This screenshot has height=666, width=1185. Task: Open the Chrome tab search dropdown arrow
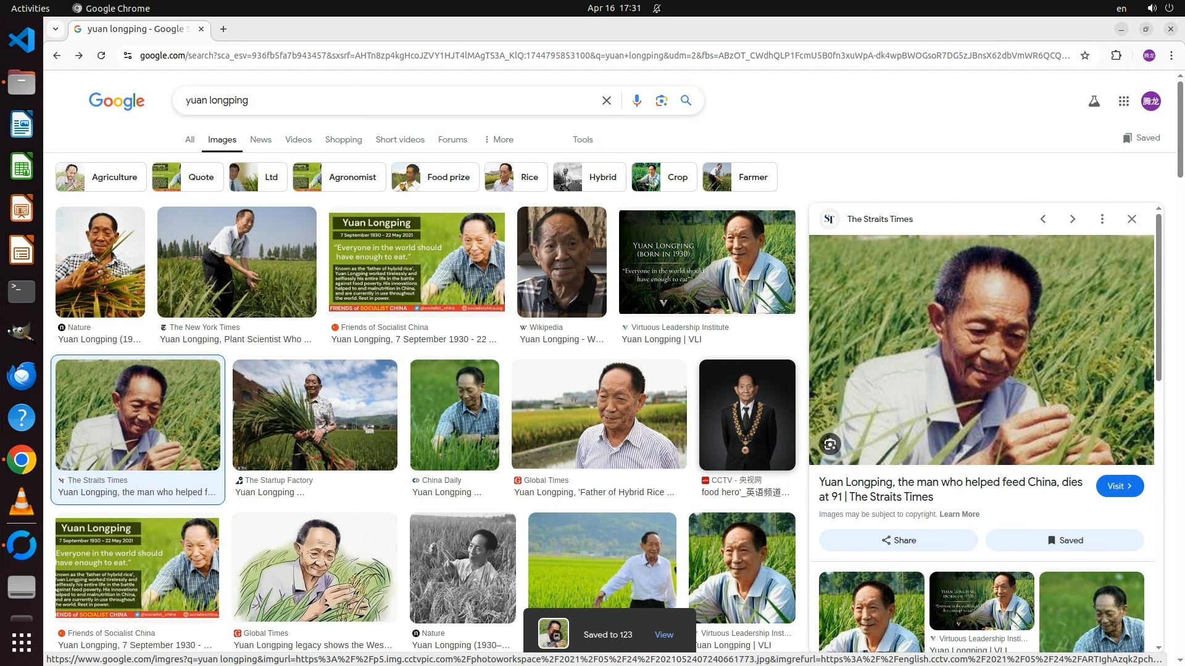point(56,29)
